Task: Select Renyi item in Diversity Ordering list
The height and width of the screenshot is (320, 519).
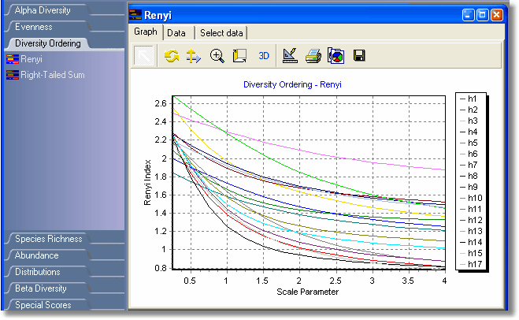Action: pos(32,59)
